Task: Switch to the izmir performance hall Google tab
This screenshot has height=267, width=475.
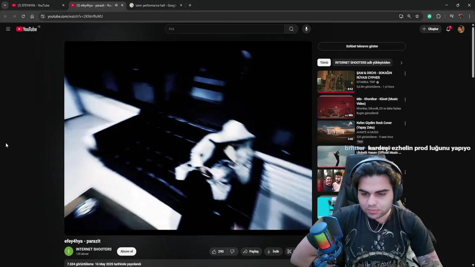Action: point(155,5)
